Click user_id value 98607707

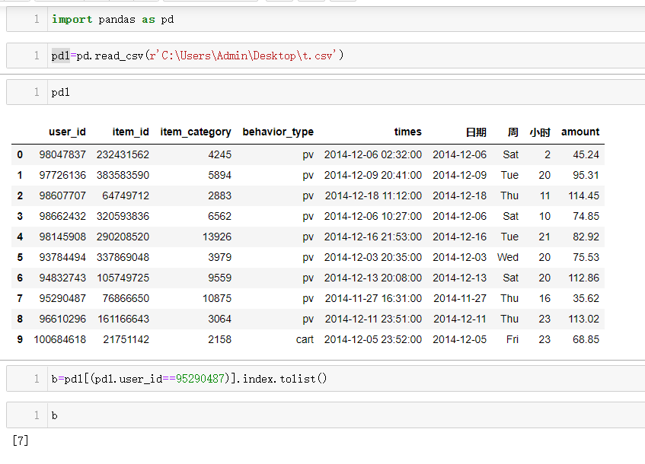[62, 195]
